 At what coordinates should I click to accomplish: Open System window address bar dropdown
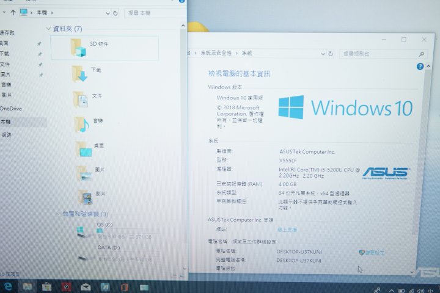(x=323, y=54)
